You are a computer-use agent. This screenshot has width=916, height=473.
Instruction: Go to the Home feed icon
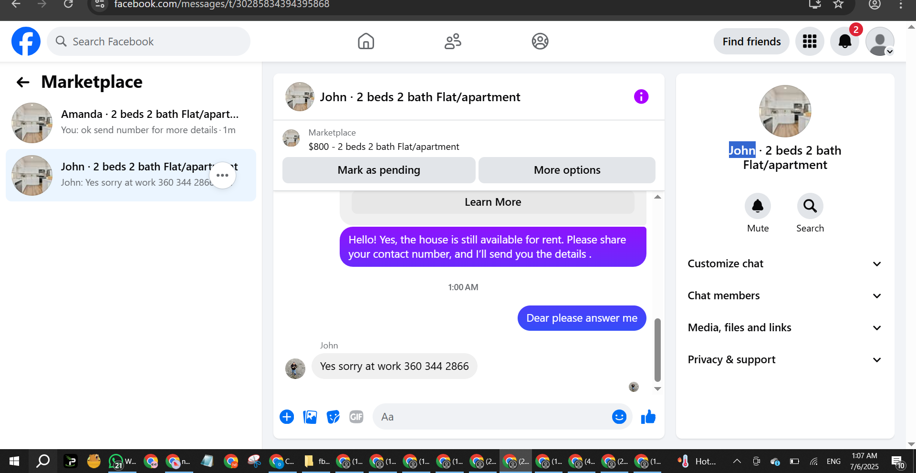click(x=366, y=42)
